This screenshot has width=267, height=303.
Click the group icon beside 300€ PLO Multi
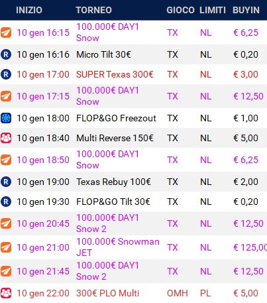(x=6, y=293)
